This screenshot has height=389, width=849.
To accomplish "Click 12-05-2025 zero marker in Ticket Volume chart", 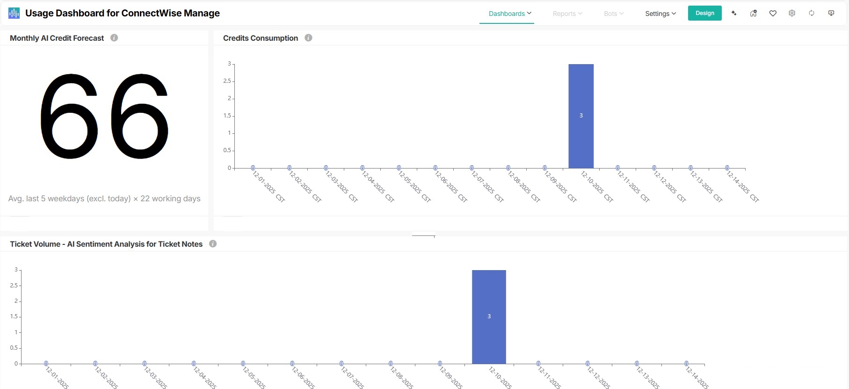I will pyautogui.click(x=243, y=363).
